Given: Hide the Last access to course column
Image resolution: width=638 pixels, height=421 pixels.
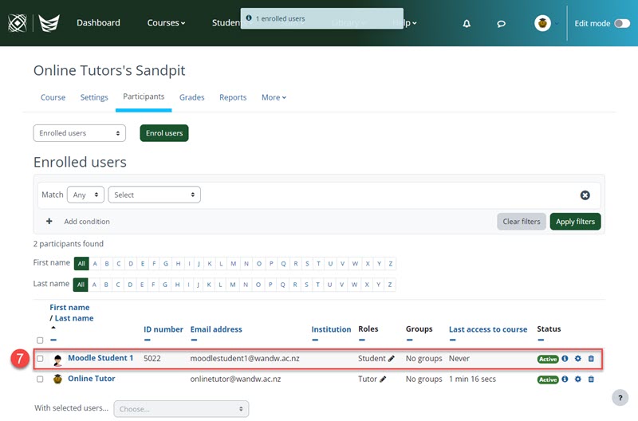Looking at the screenshot, I should point(453,340).
